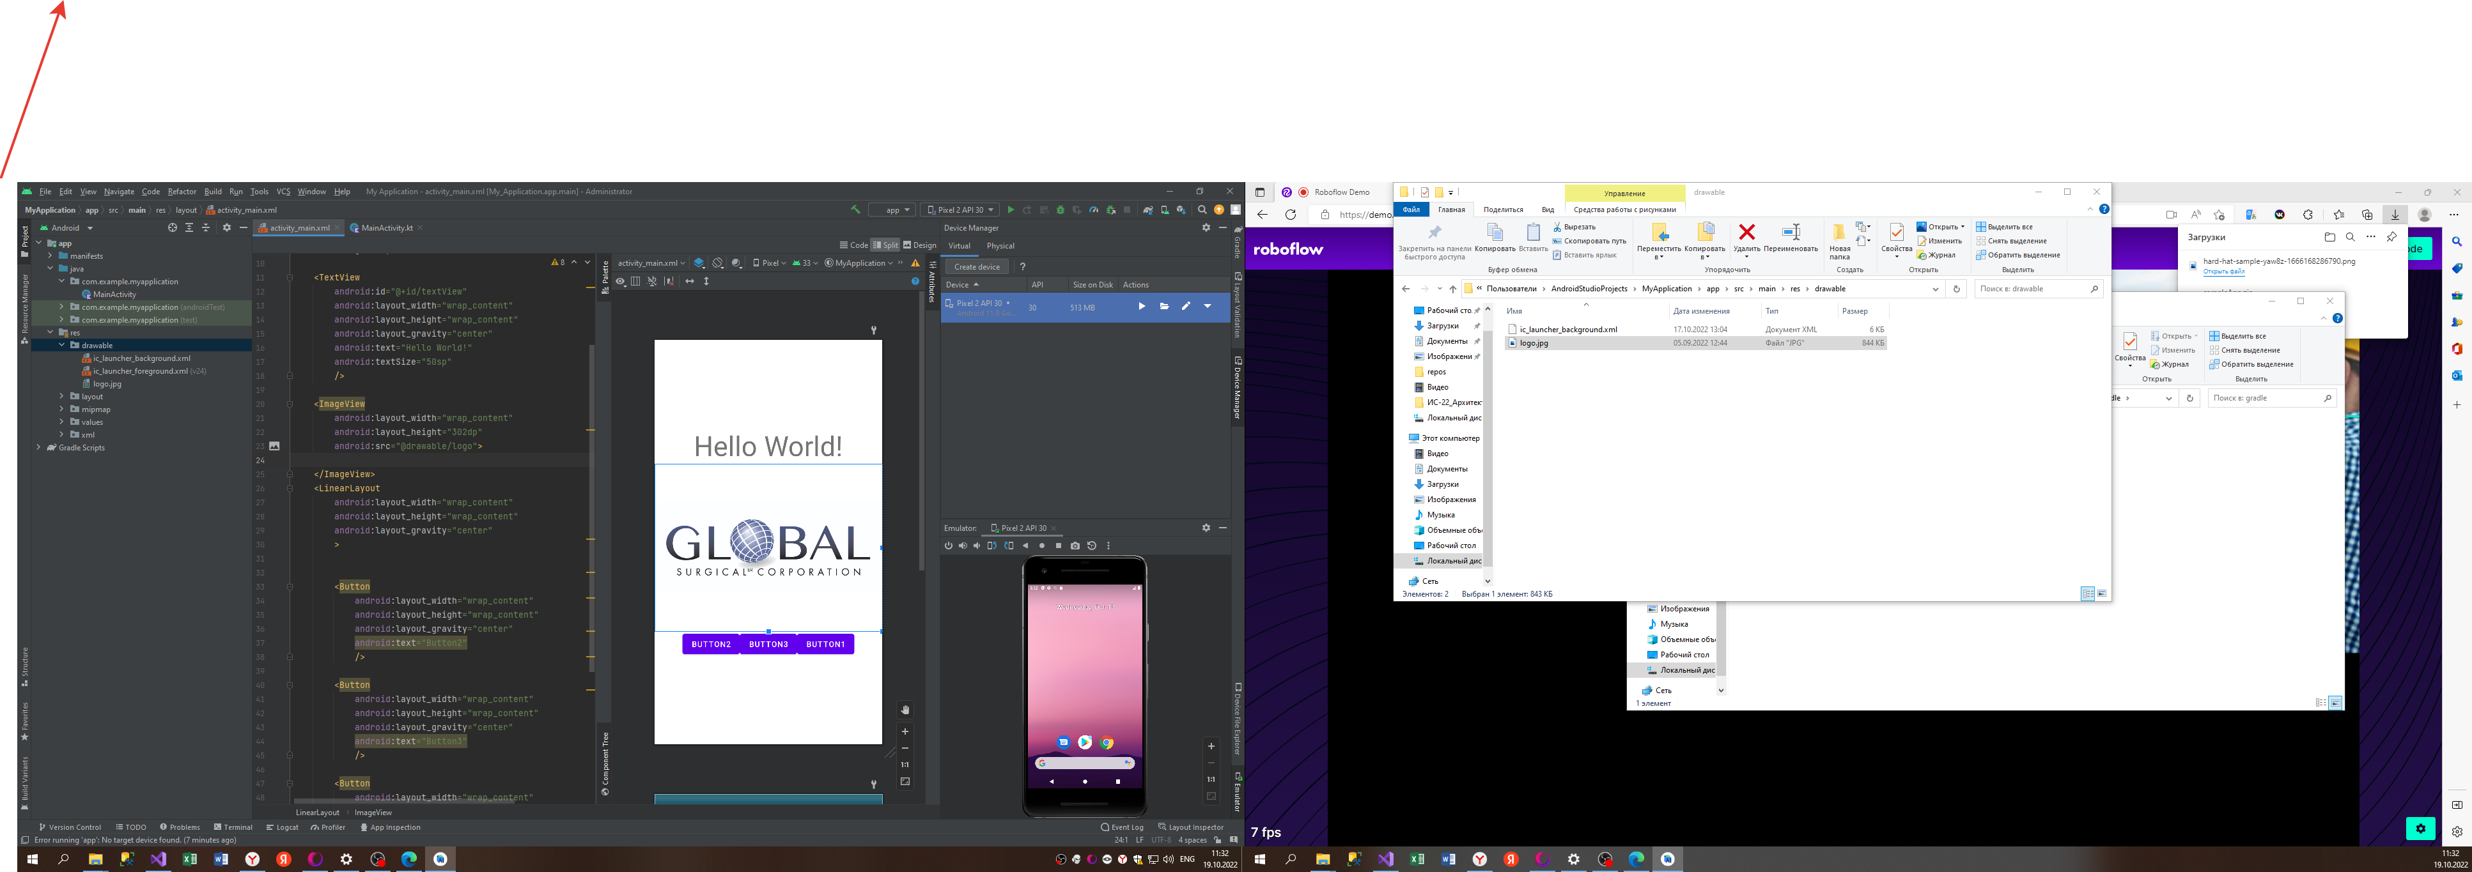Open the app run configuration dropdown

[892, 210]
